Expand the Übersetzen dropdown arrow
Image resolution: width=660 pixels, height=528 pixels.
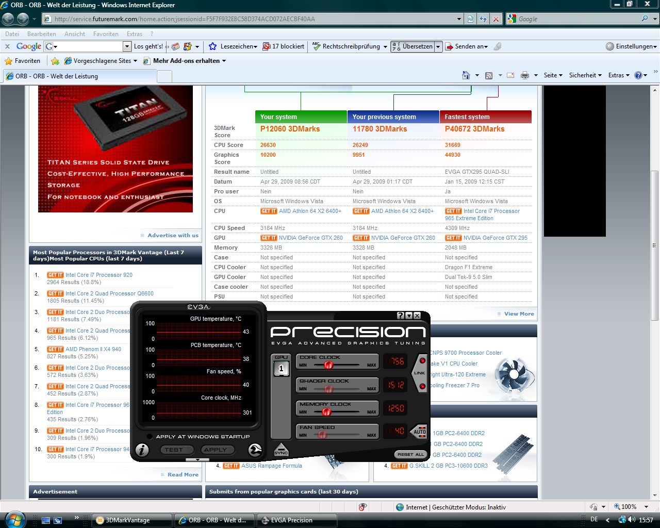coord(438,46)
